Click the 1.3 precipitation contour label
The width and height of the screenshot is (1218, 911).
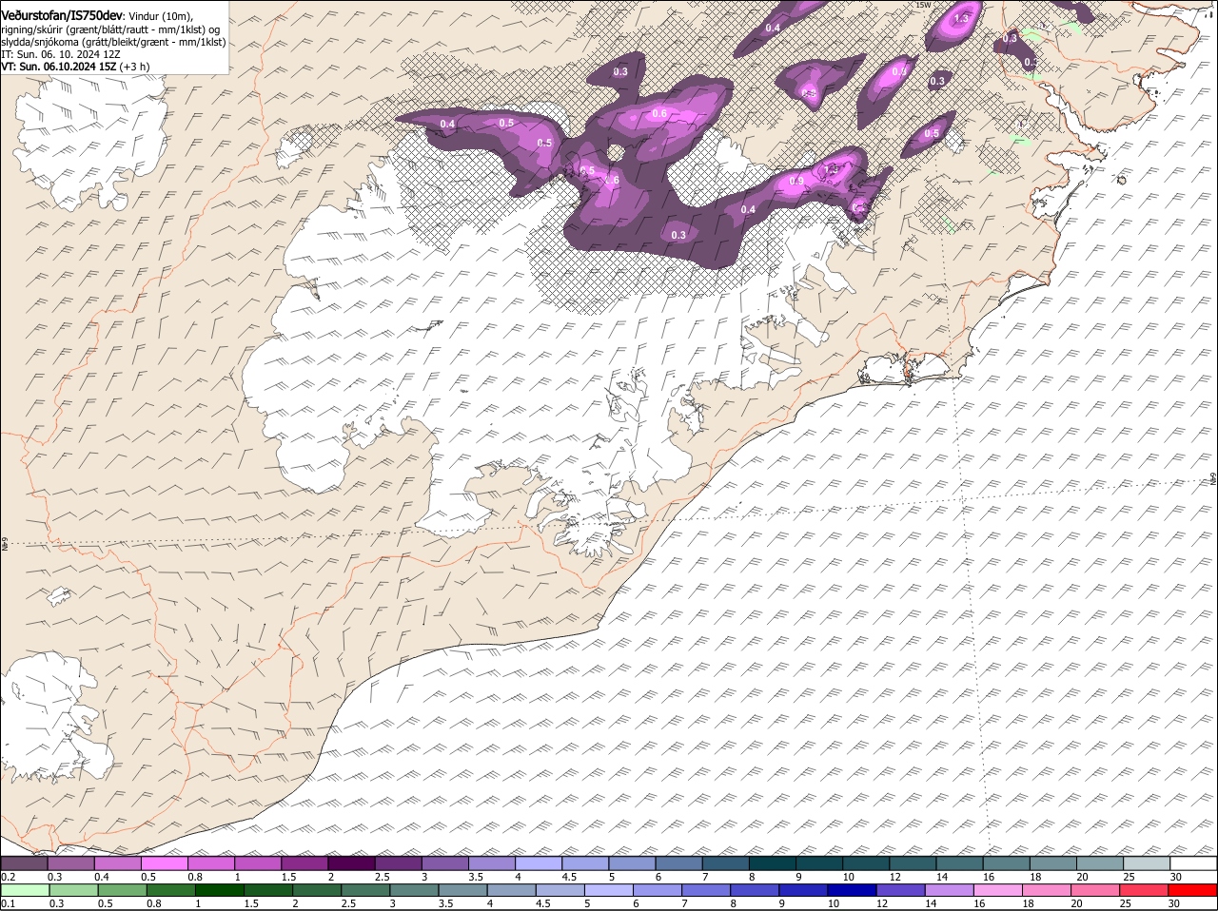[961, 18]
